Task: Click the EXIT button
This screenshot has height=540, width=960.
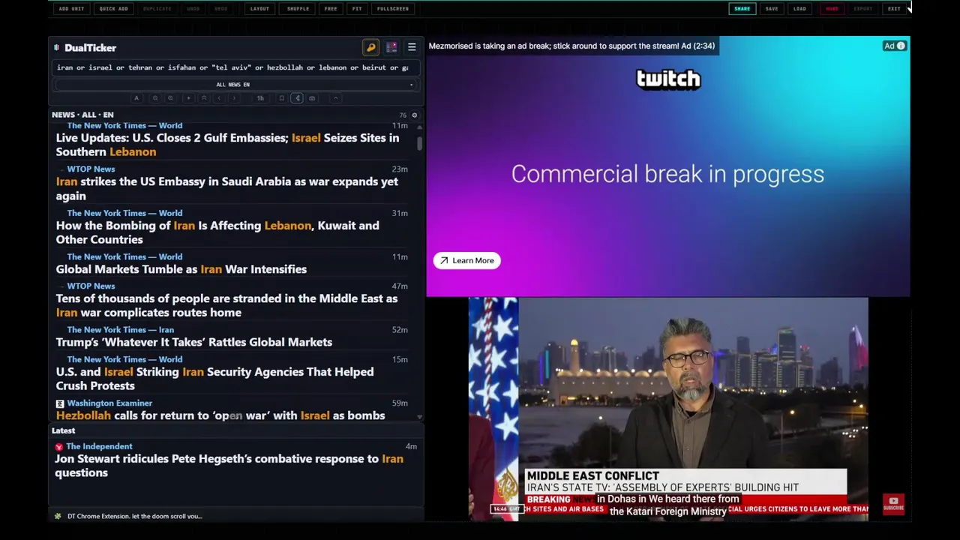Action: point(894,9)
